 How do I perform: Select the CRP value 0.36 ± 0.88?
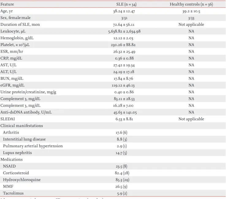[x=124, y=58]
